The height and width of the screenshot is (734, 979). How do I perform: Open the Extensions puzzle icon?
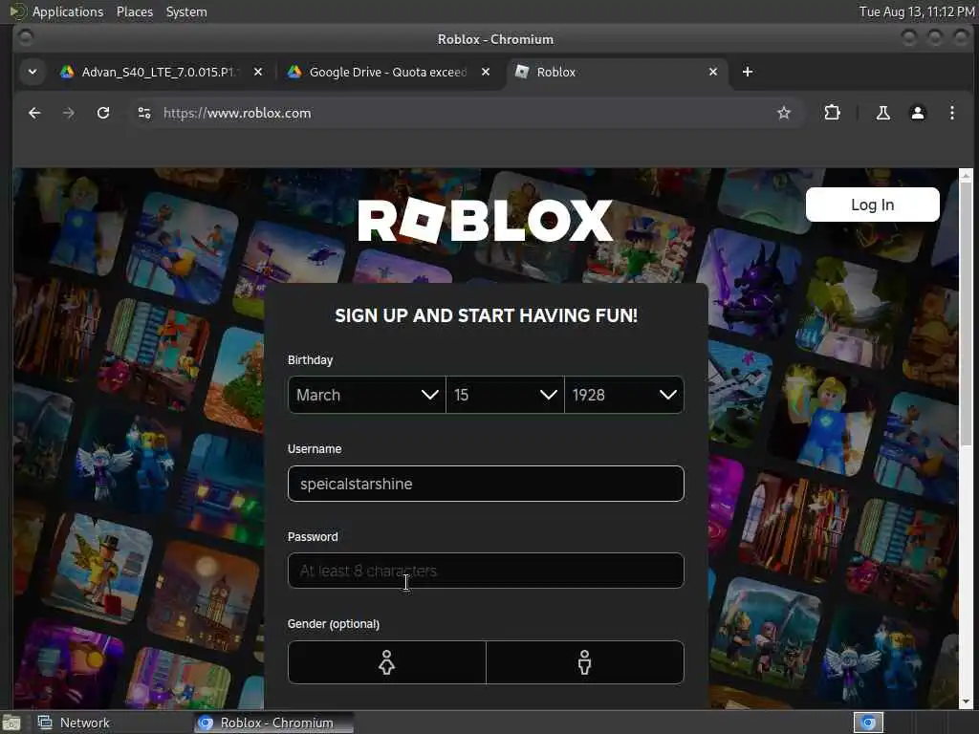832,113
